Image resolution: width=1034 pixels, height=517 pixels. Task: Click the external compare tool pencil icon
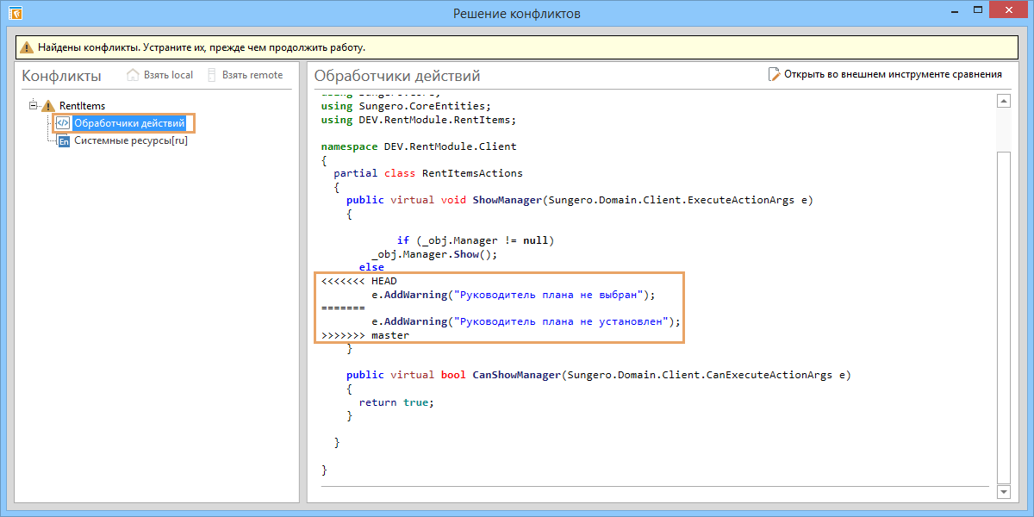[774, 75]
